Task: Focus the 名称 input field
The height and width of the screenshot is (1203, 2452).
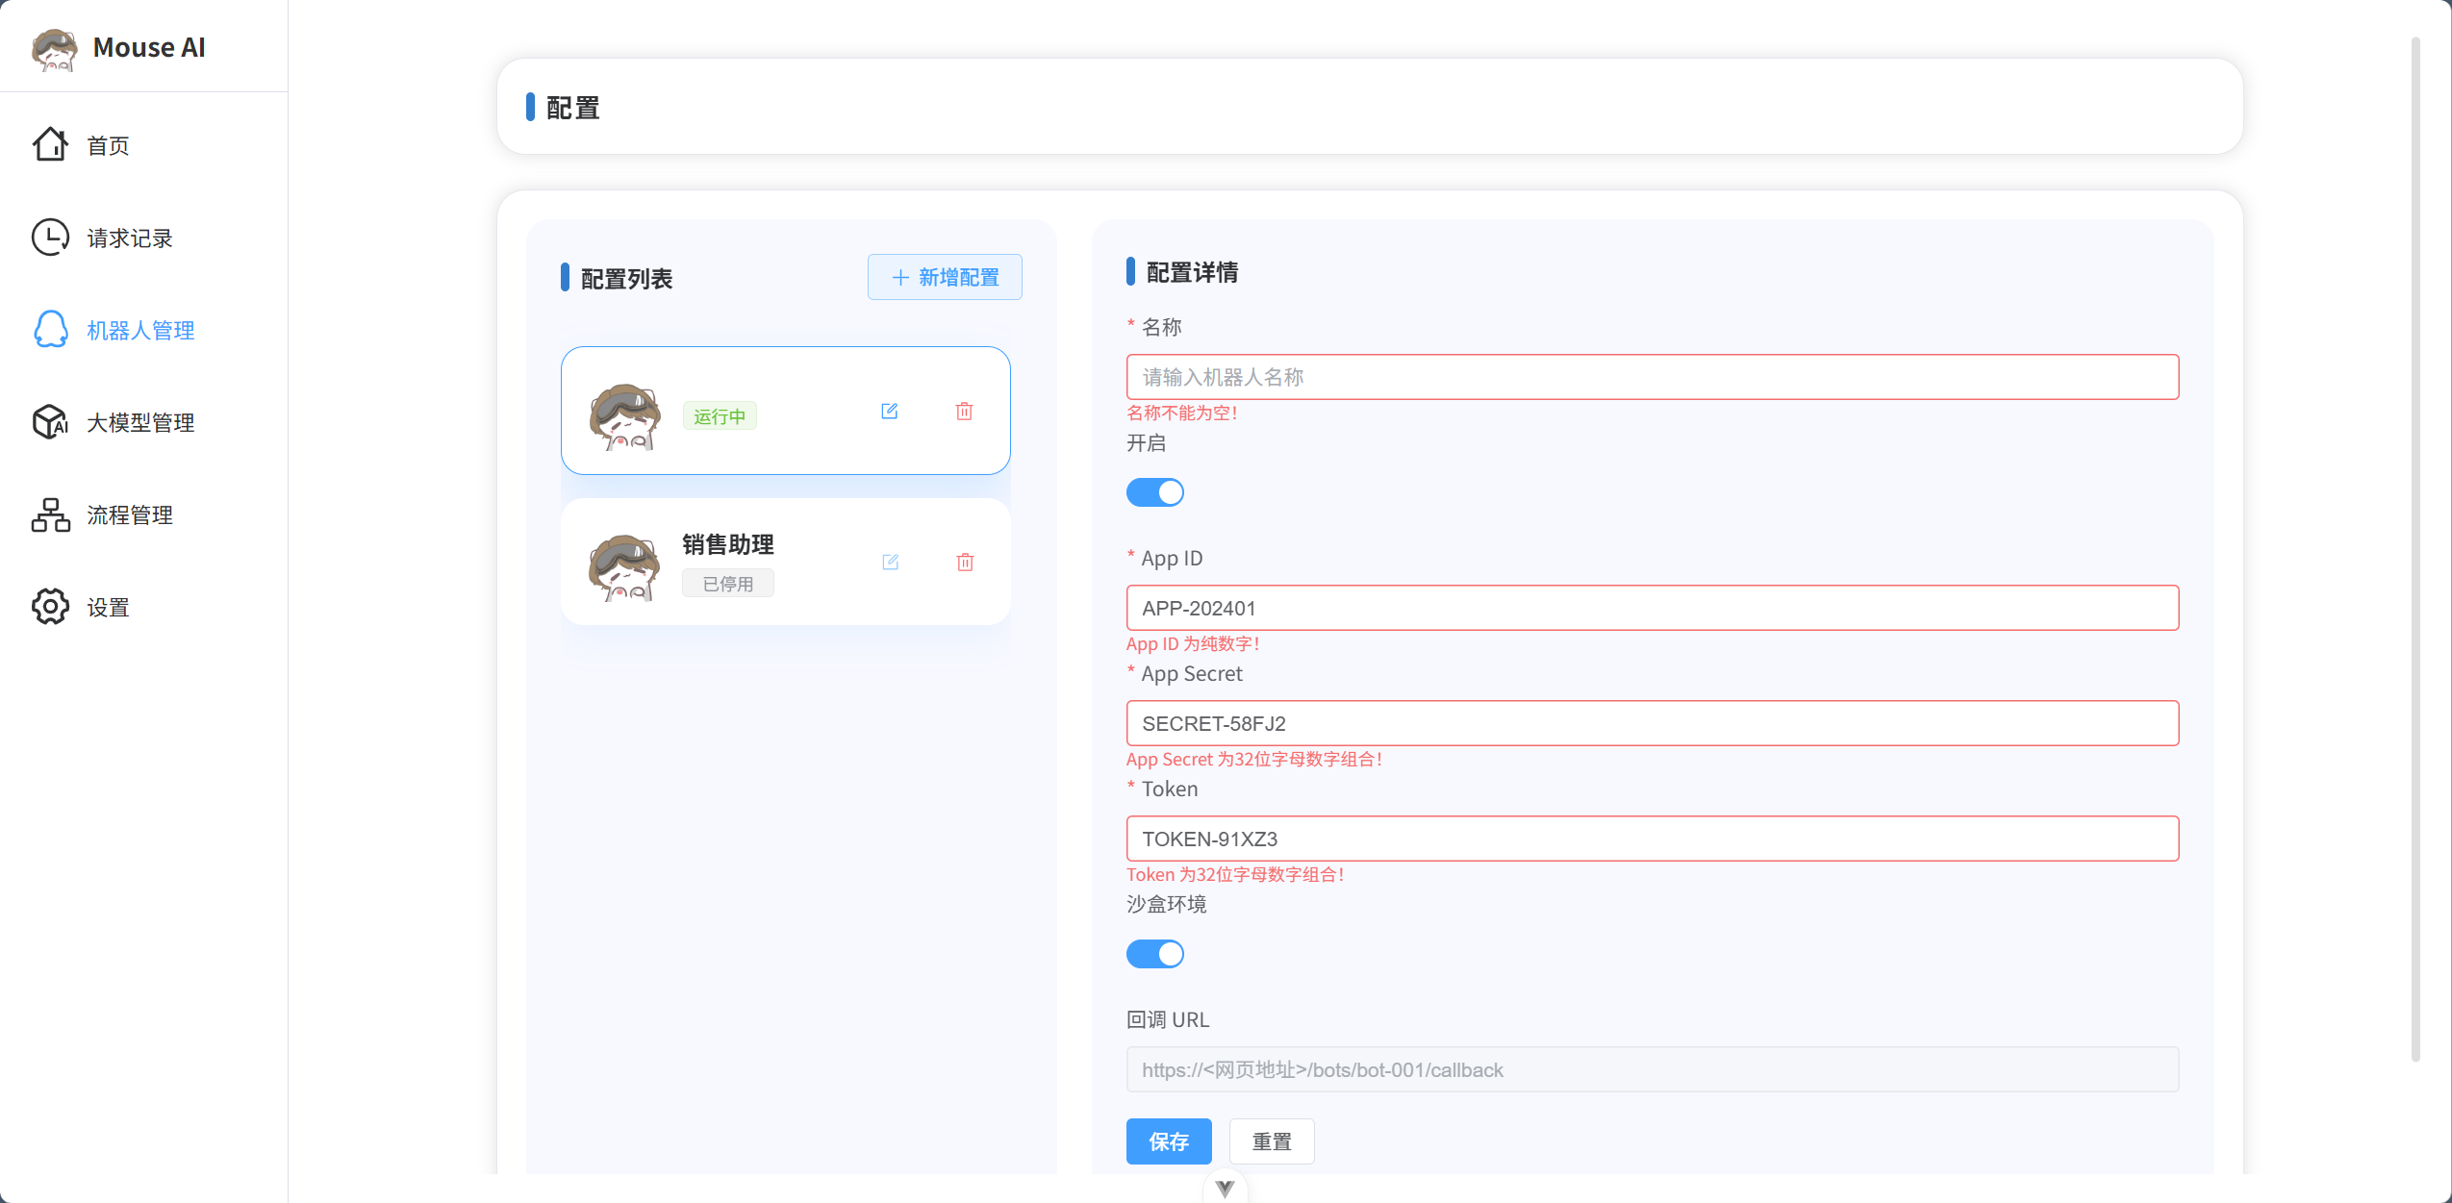Action: [x=1652, y=377]
